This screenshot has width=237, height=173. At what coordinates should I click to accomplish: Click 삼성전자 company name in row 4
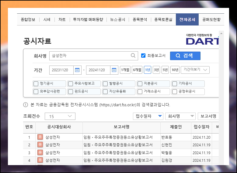click(53, 160)
